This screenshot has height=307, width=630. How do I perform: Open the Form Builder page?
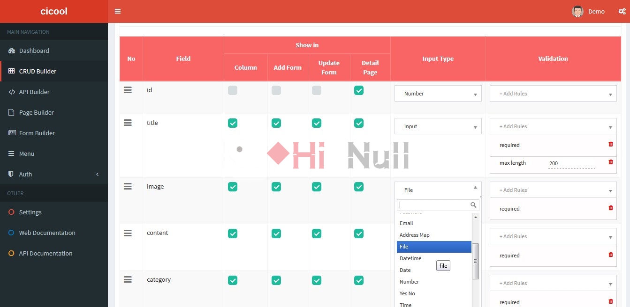click(x=54, y=133)
